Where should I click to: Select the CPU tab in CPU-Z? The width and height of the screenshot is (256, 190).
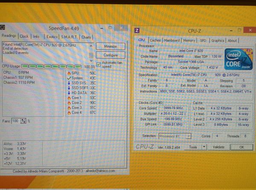pos(142,40)
